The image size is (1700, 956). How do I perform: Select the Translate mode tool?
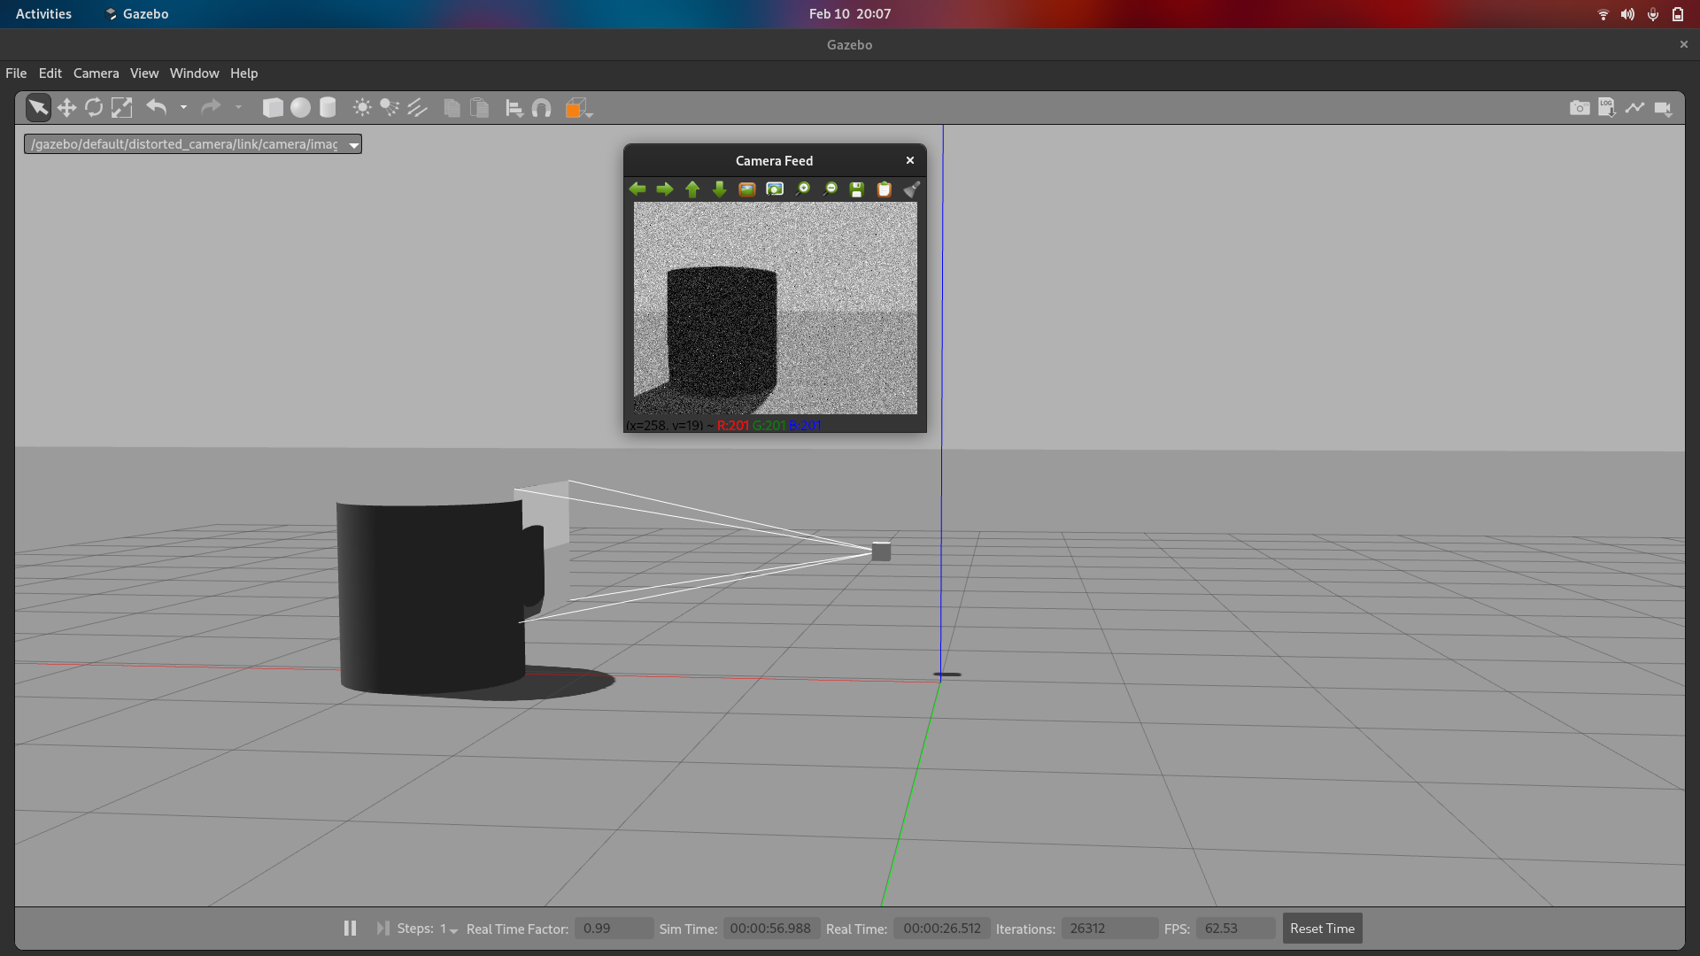click(66, 108)
